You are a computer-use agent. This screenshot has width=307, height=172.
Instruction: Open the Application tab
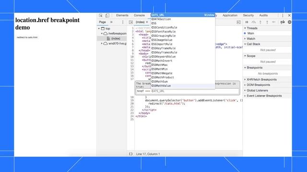pos(230,15)
